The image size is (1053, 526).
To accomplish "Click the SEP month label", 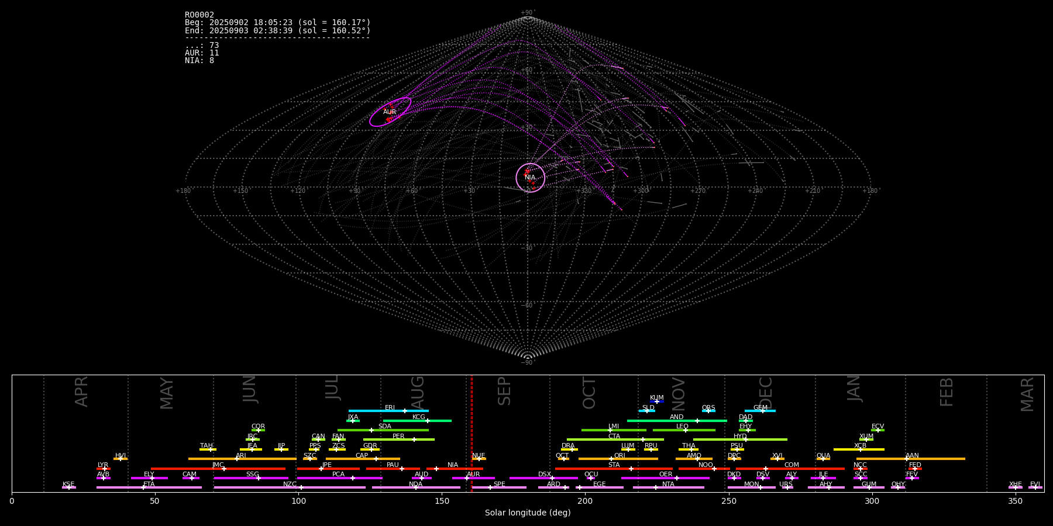I will [x=504, y=391].
